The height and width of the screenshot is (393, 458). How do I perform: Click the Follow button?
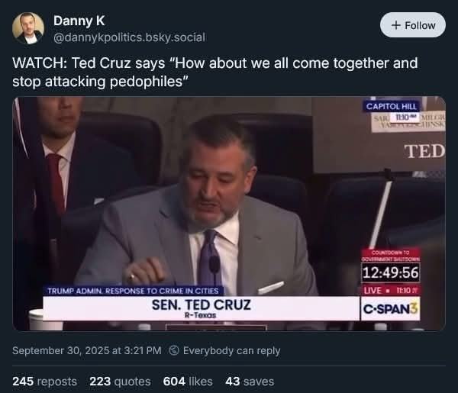[x=412, y=25]
